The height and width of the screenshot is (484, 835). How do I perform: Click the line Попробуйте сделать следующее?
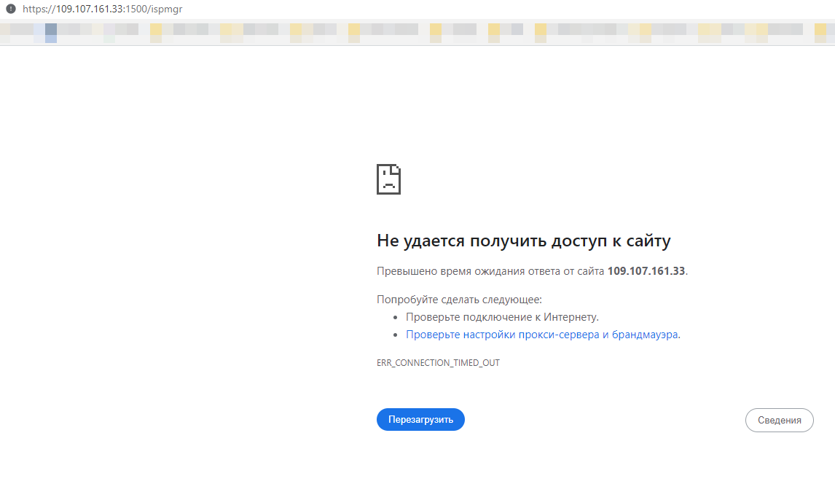(x=459, y=300)
